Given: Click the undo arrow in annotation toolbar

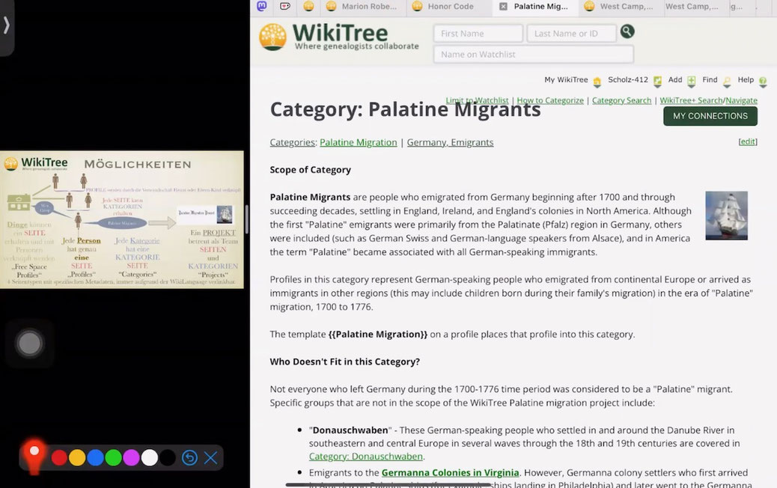Looking at the screenshot, I should tap(189, 457).
